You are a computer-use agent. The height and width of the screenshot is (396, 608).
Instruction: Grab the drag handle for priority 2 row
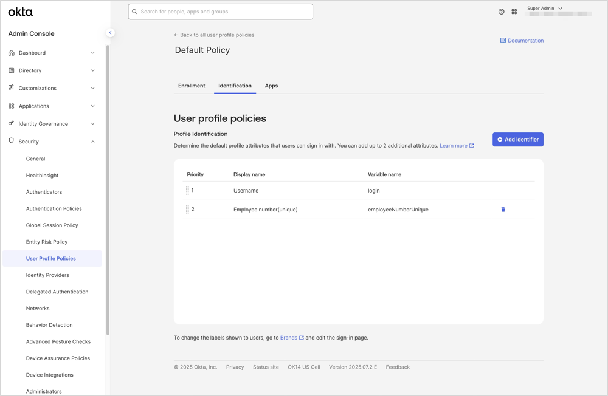[187, 210]
